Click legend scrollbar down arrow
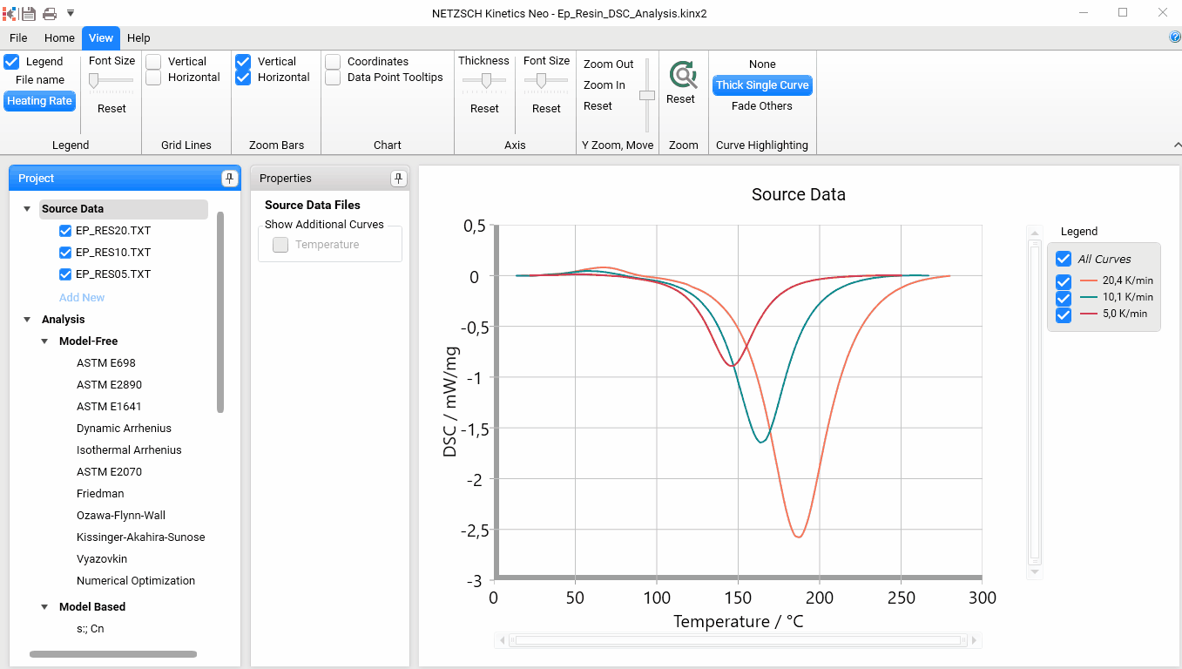This screenshot has height=669, width=1182. tap(1035, 572)
